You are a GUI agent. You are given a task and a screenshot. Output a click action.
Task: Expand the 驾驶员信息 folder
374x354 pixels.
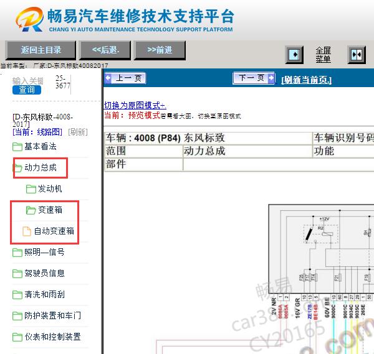[44, 273]
